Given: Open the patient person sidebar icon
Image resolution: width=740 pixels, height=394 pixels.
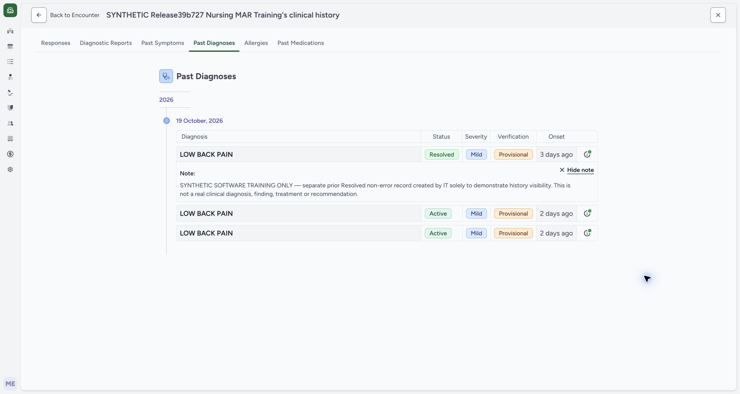Looking at the screenshot, I should [x=10, y=77].
